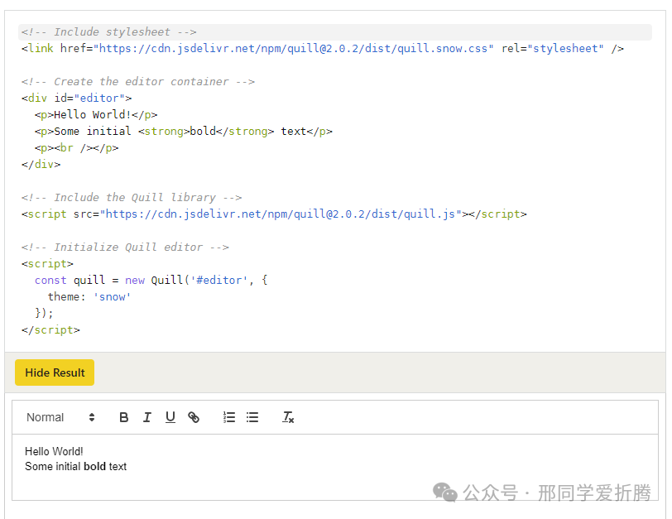
Task: Apply numbered list using the ordered list icon
Action: tap(229, 417)
